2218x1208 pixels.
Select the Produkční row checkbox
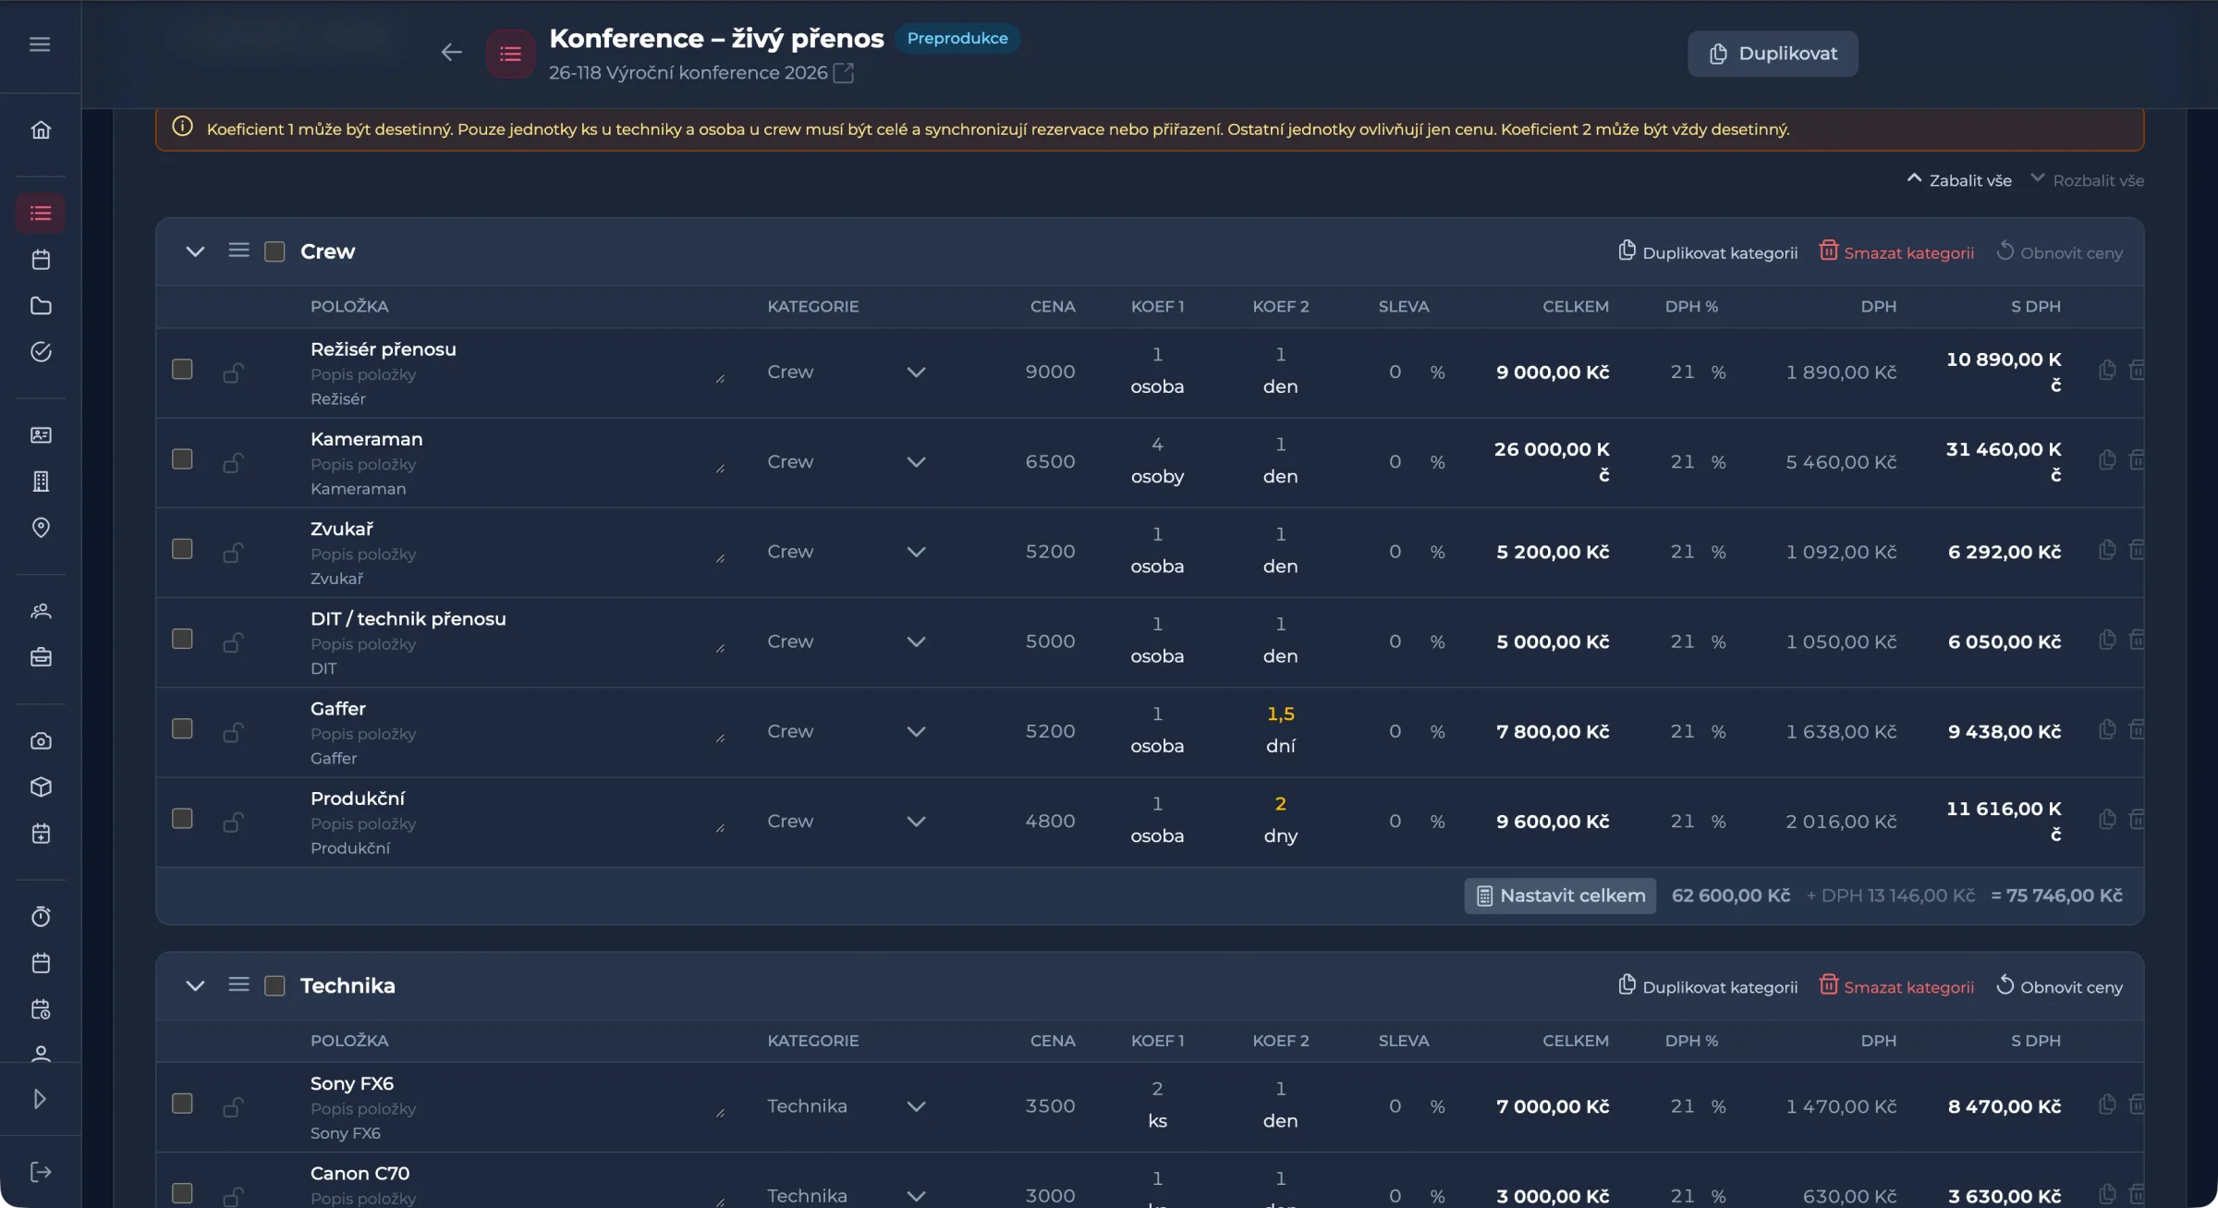click(x=182, y=819)
